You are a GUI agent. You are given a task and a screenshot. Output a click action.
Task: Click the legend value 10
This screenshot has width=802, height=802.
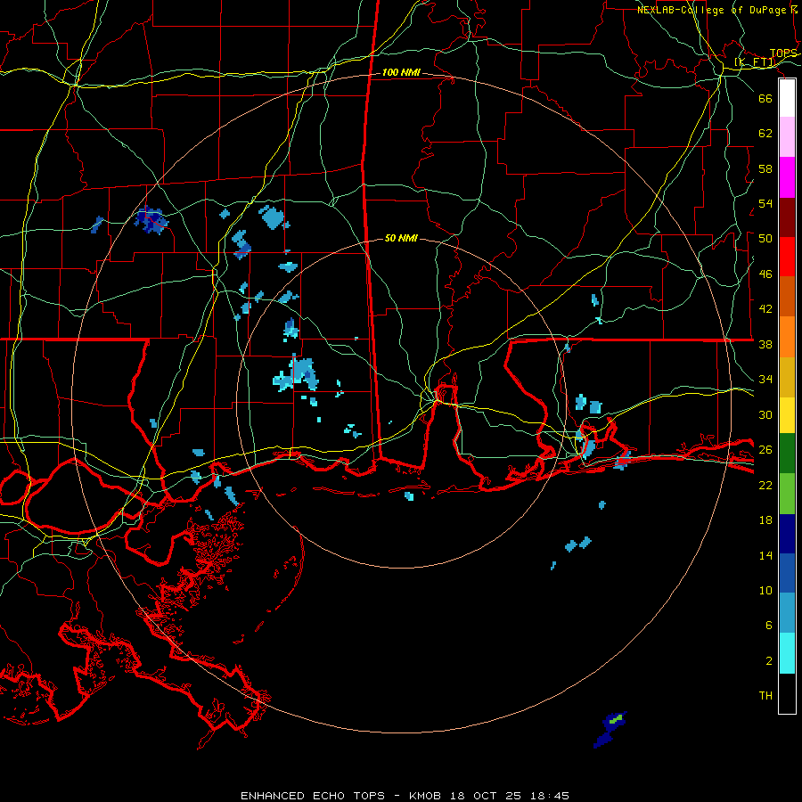coord(765,591)
